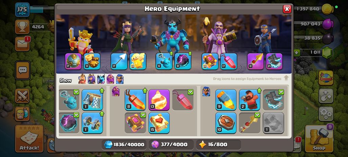Filter equipment by Barbarian King
Viewport: 348px width, 157px height.
tap(82, 79)
